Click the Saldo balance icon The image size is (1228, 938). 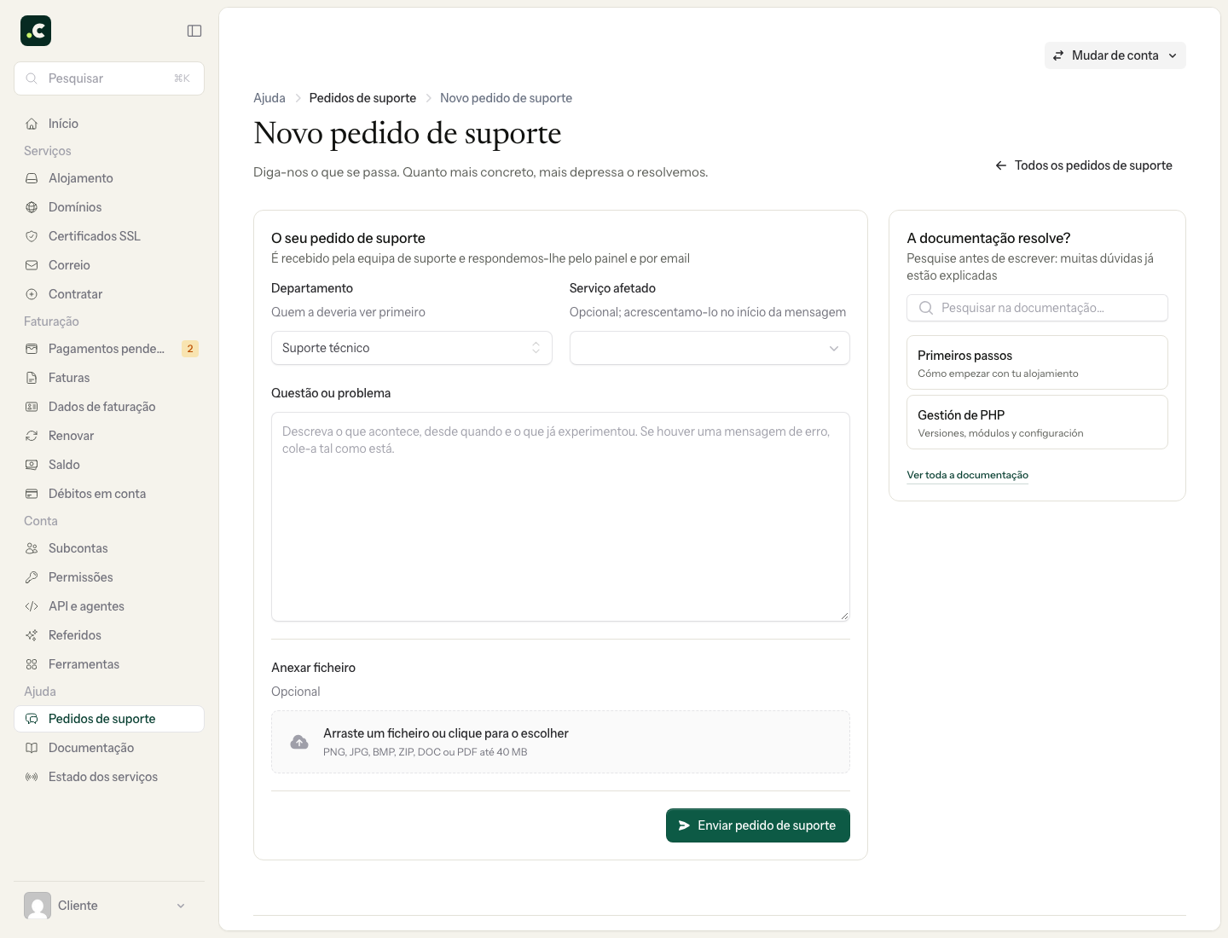32,465
